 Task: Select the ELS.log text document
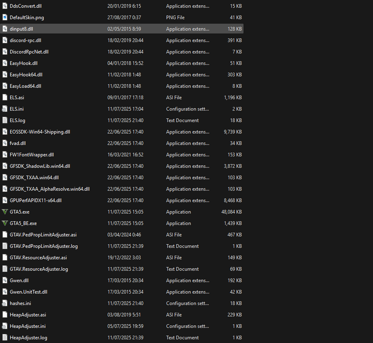point(18,120)
